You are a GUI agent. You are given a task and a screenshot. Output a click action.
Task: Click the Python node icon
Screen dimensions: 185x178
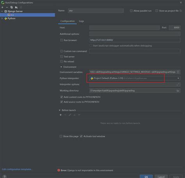tap(5, 18)
